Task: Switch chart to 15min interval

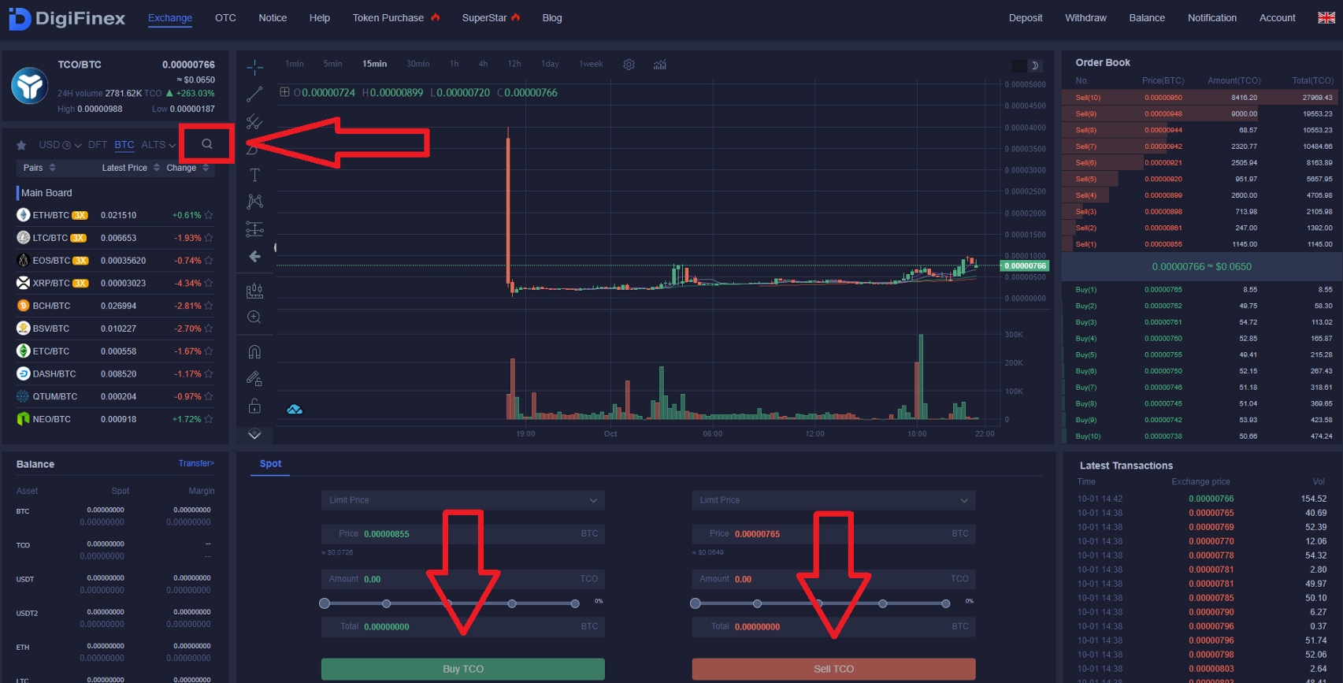Action: click(x=374, y=64)
